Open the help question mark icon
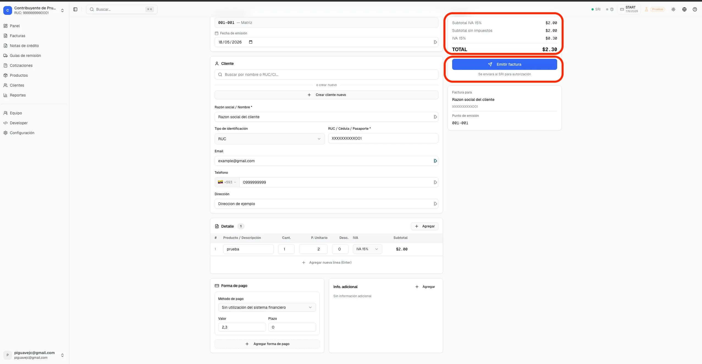The width and height of the screenshot is (702, 364). tap(695, 9)
